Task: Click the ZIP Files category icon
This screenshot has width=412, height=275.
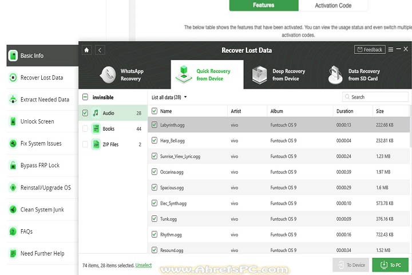Action: (x=96, y=144)
